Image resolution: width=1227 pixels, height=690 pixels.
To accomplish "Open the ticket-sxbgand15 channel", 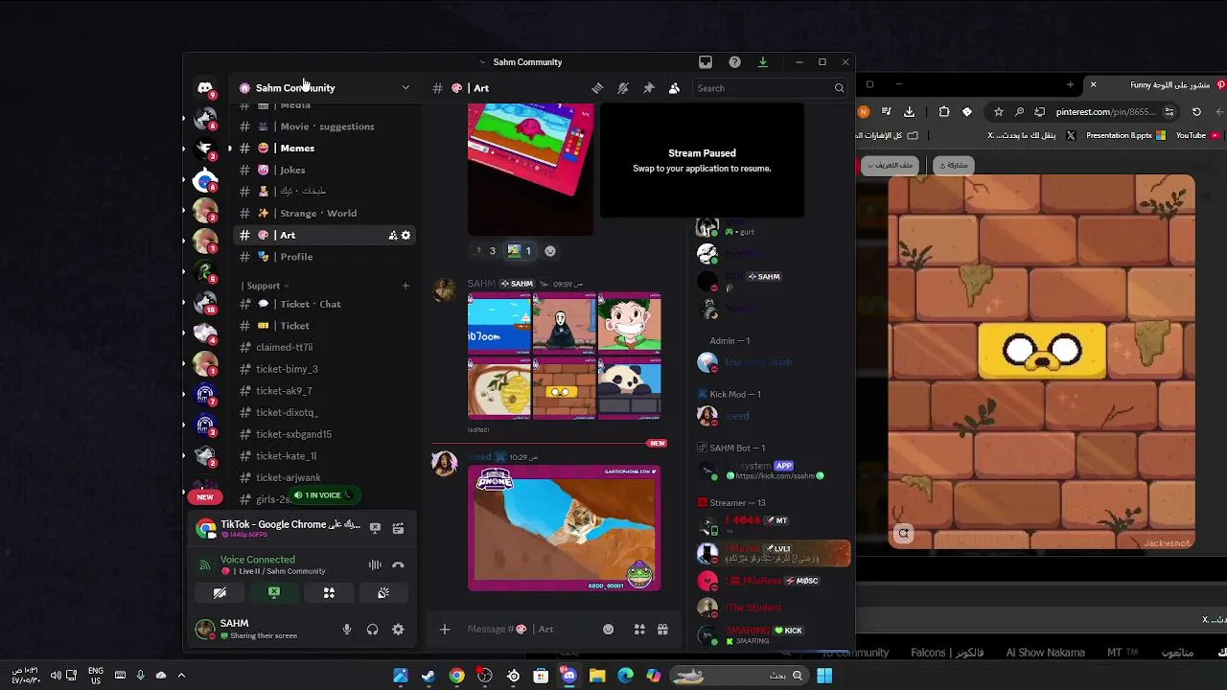I will (x=324, y=434).
